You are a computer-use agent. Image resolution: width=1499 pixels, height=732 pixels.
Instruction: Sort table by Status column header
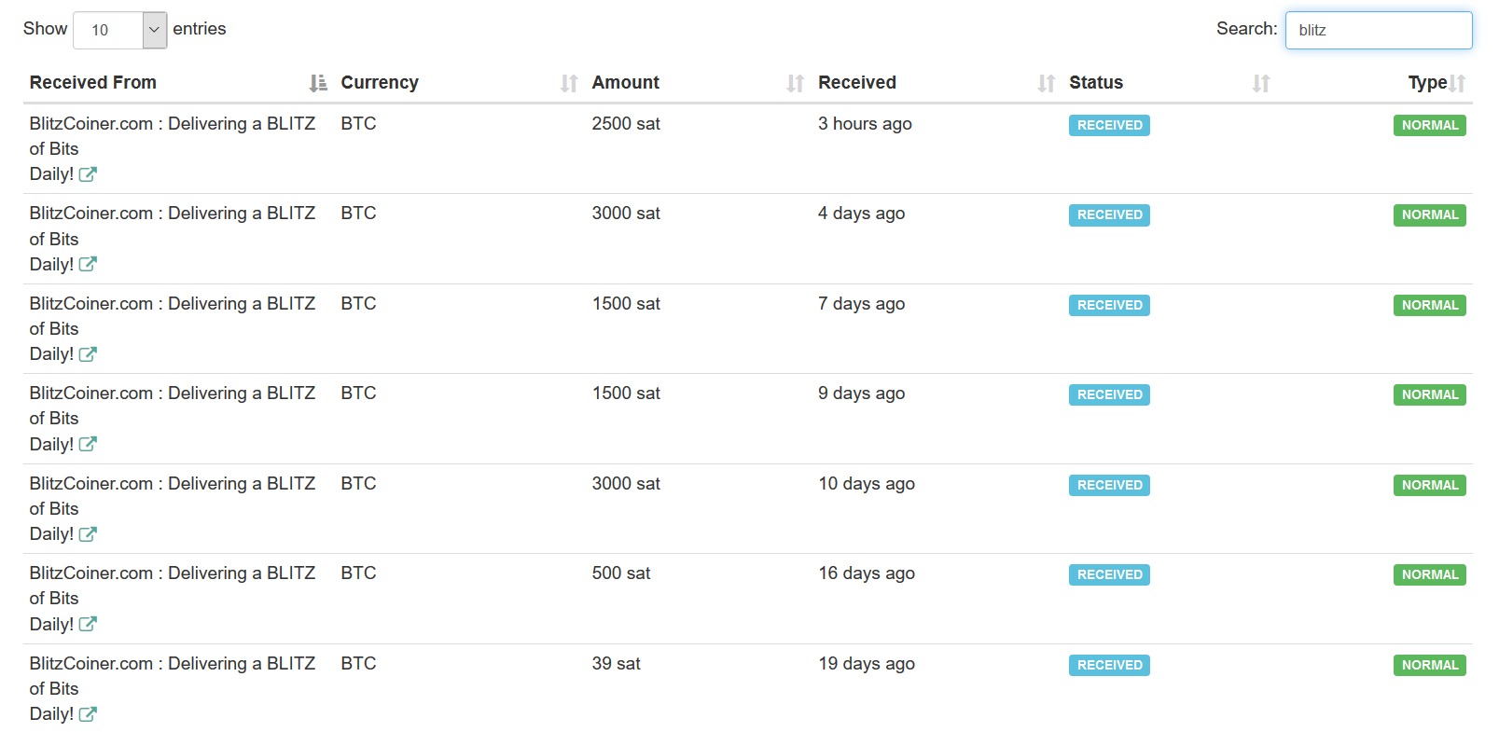pos(1096,82)
